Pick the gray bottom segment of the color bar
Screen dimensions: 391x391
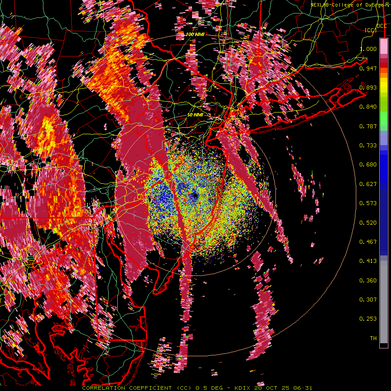[x=384, y=302]
